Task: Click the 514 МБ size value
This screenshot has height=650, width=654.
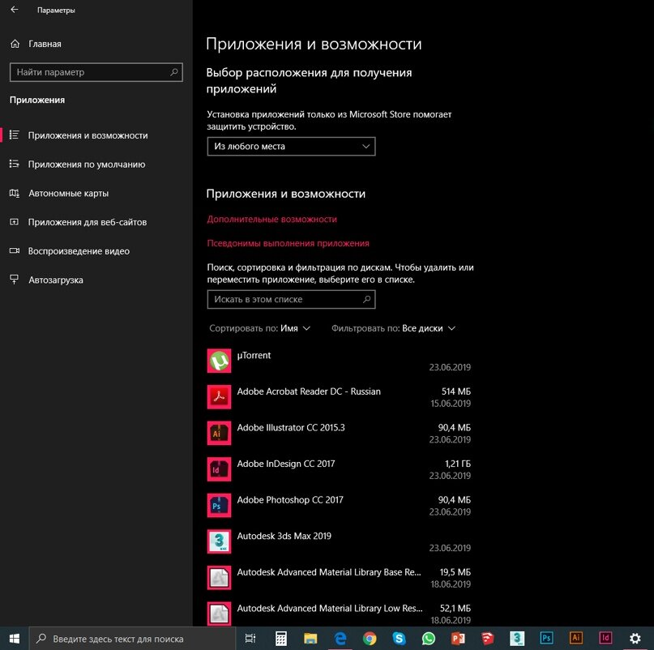Action: [456, 391]
